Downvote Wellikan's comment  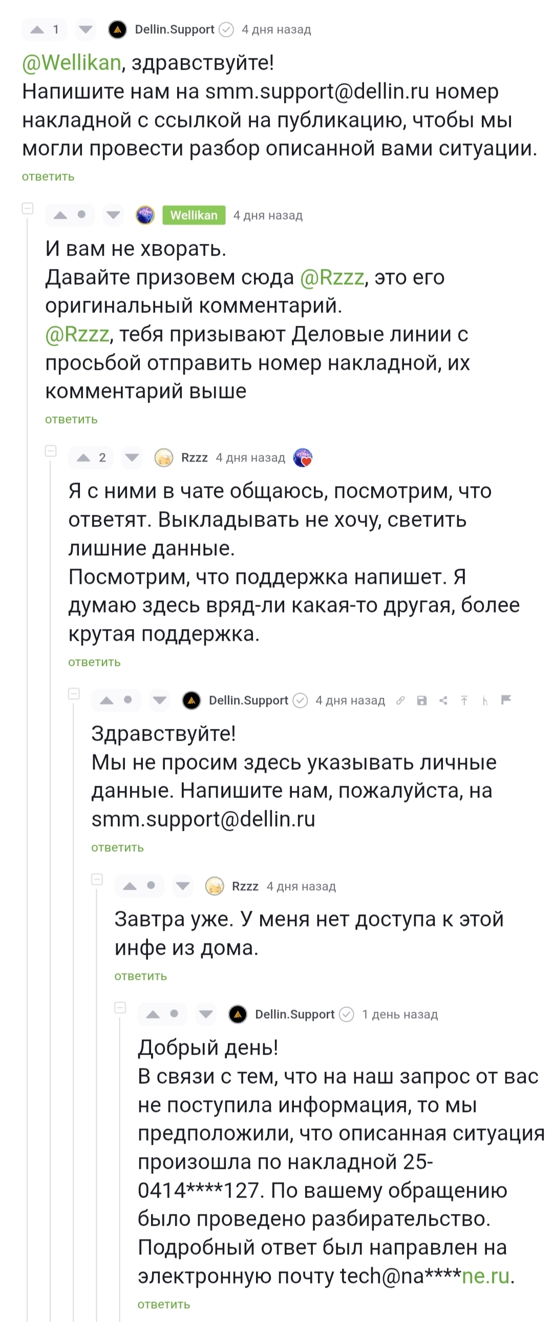click(x=113, y=215)
